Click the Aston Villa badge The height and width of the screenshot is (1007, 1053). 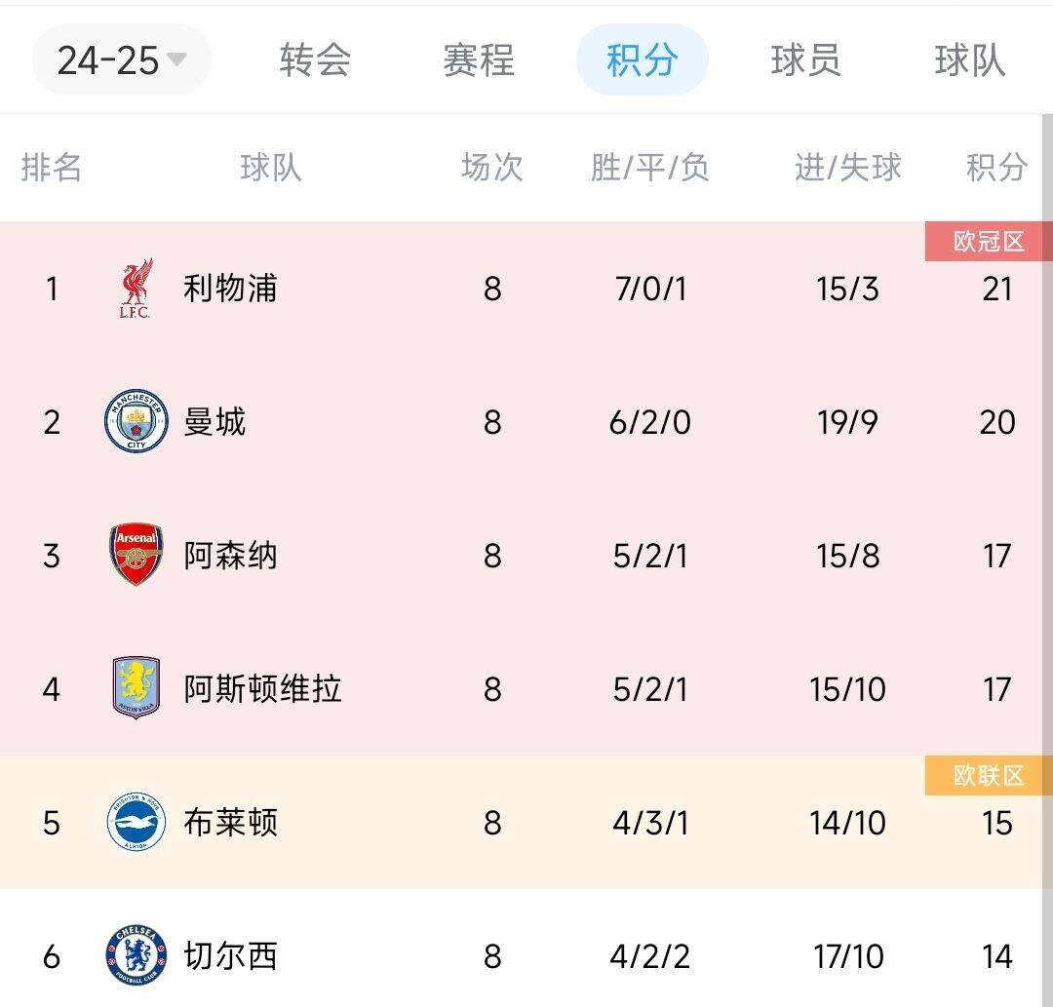[x=135, y=689]
